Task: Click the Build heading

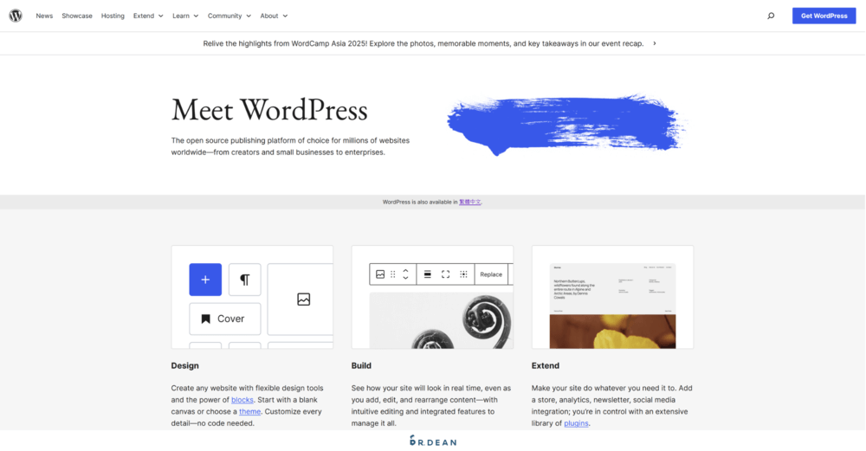Action: [x=361, y=365]
